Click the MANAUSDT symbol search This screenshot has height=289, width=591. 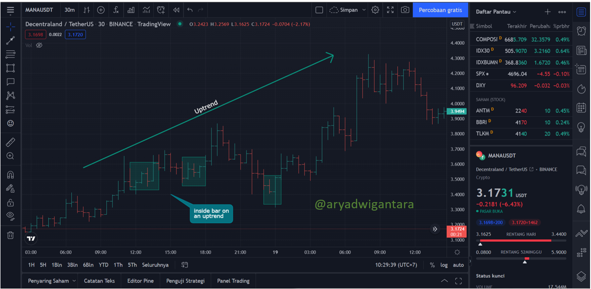coord(39,9)
